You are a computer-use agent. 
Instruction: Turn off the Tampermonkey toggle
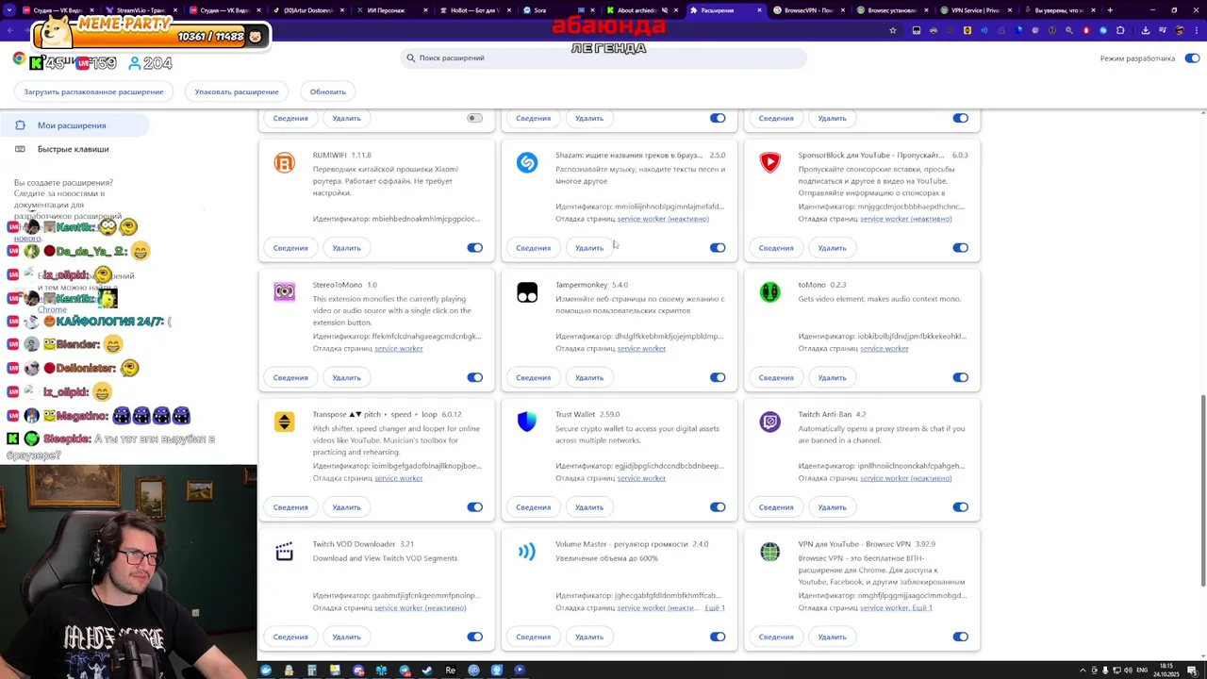tap(718, 377)
